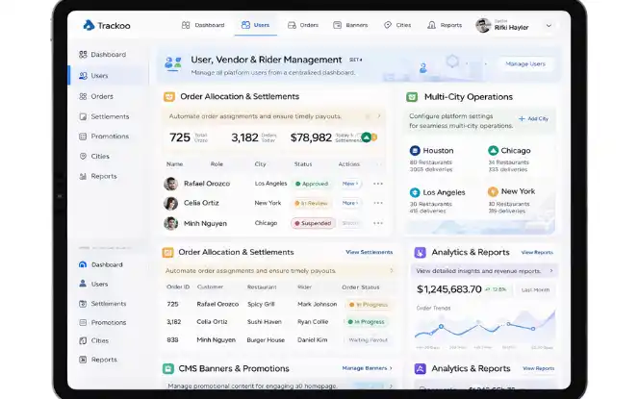Click the Chicago city icon
Screen dimensions: 639x399
pyautogui.click(x=493, y=151)
